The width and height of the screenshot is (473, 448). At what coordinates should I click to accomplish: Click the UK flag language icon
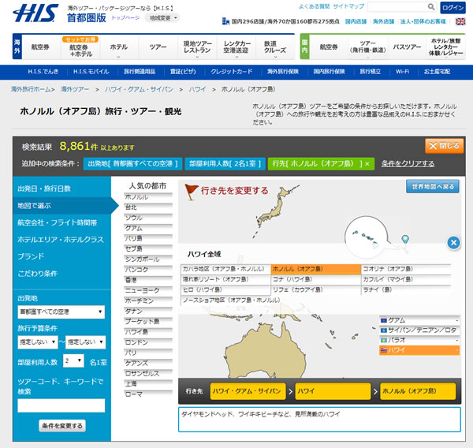(x=460, y=21)
